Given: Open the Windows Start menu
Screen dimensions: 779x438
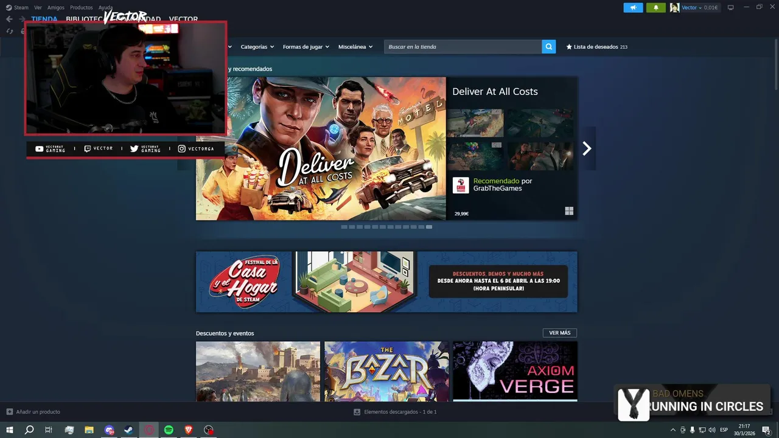Looking at the screenshot, I should click(x=10, y=430).
